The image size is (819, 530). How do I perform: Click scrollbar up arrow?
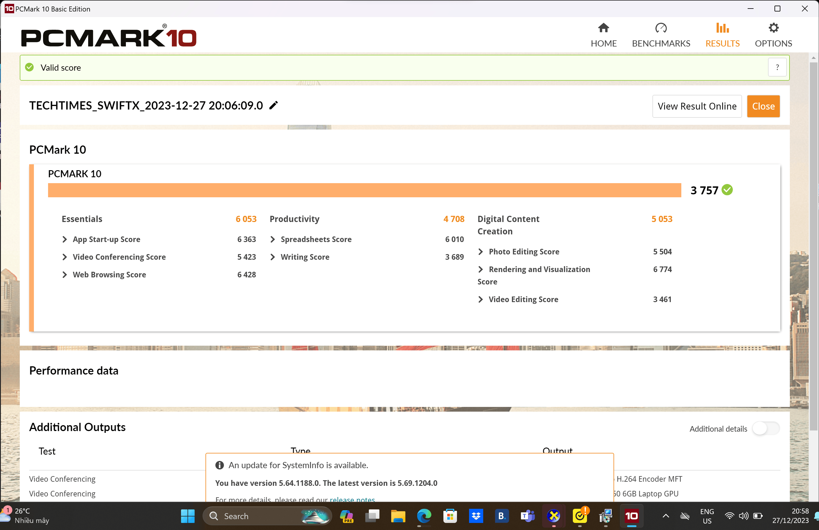(813, 58)
